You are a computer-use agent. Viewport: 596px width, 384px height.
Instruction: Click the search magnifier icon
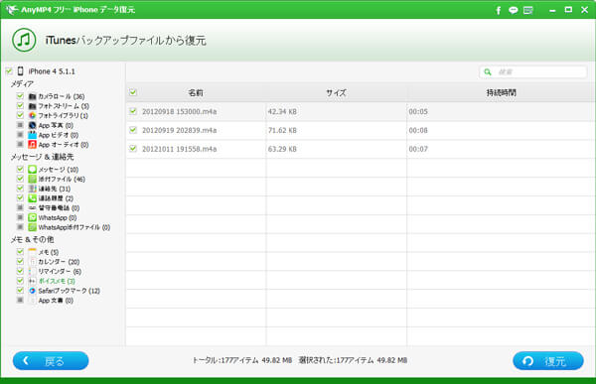tap(488, 71)
